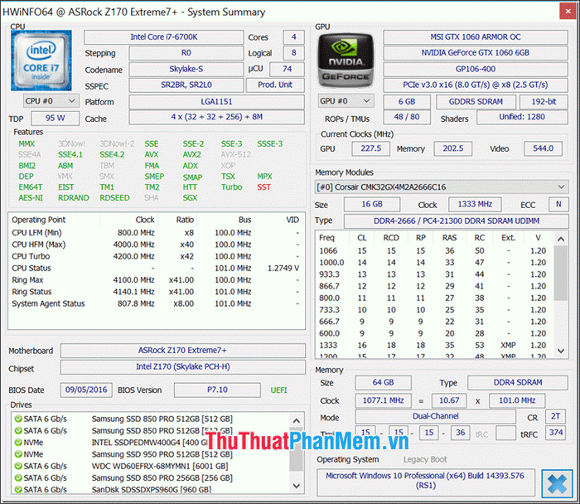
Task: Select the 1066 frequency row in timings
Action: (x=433, y=251)
